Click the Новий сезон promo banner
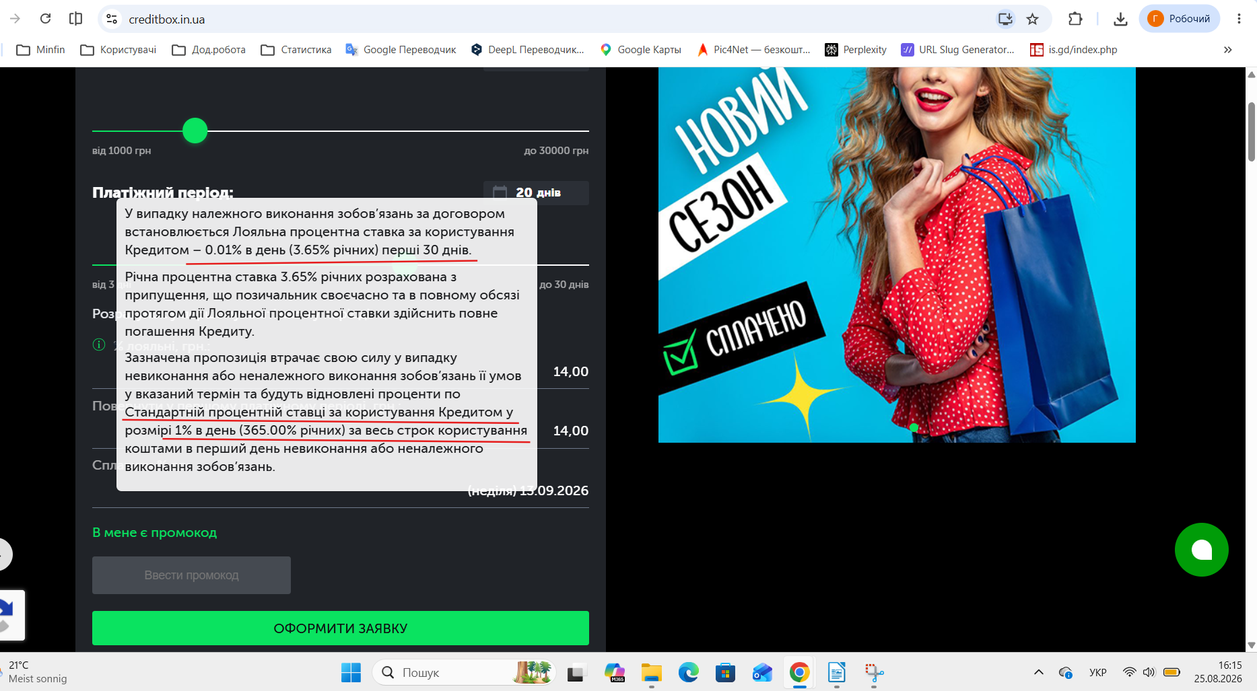 pyautogui.click(x=897, y=254)
